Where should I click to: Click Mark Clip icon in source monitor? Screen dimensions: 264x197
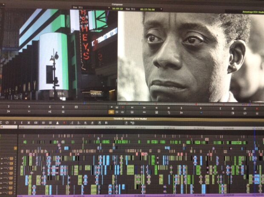pos(63,107)
